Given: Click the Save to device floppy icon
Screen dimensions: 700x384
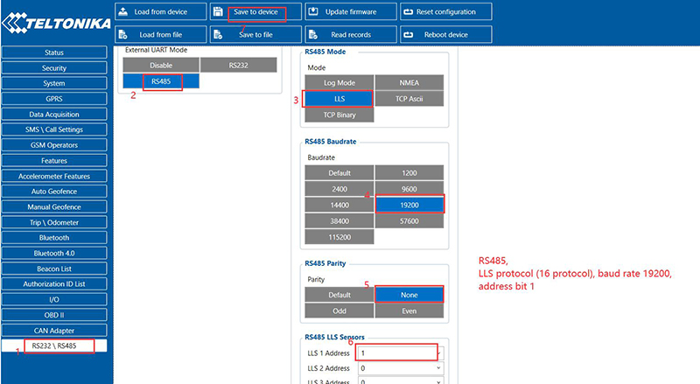Looking at the screenshot, I should point(219,12).
